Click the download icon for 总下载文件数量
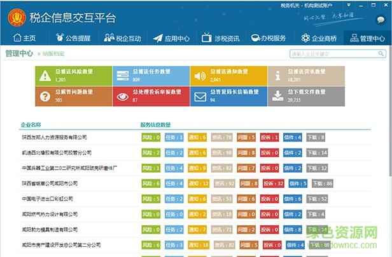This screenshot has height=257, width=392. point(277,96)
